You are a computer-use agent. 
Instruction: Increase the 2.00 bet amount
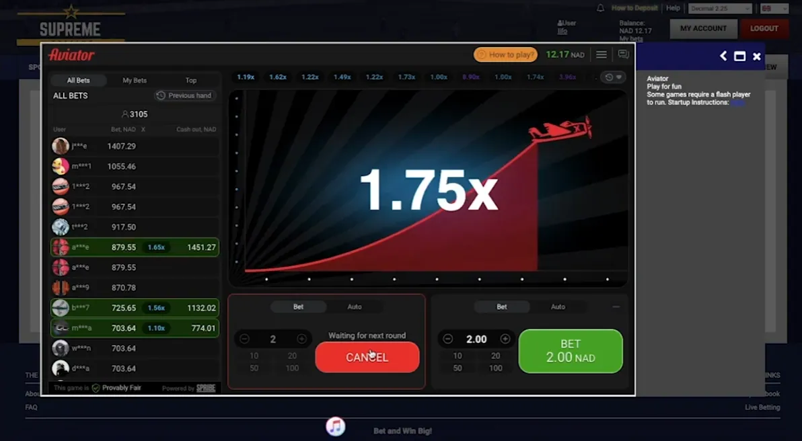click(505, 339)
